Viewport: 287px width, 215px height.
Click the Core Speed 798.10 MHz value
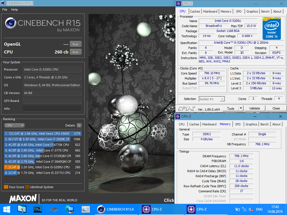tap(212, 73)
